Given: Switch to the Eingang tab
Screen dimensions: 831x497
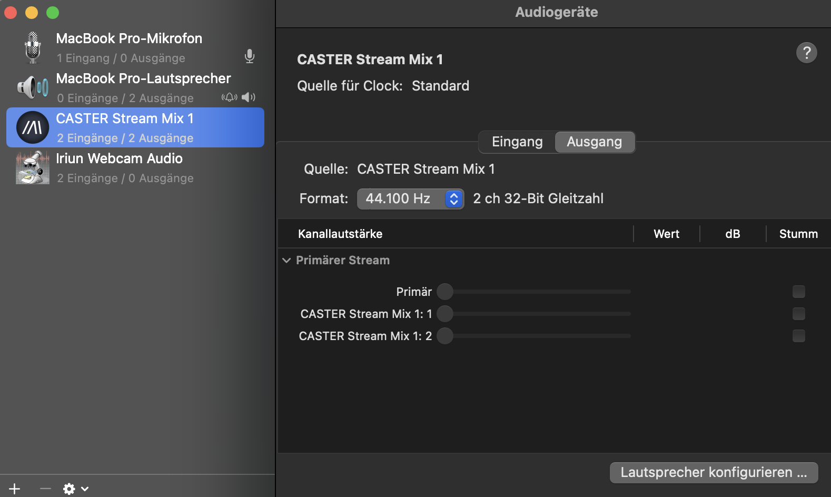Looking at the screenshot, I should (517, 142).
